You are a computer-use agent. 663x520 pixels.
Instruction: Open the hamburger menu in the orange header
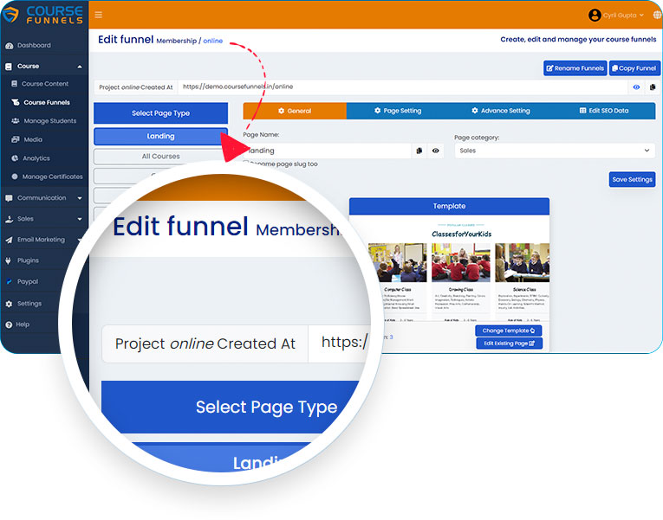99,16
